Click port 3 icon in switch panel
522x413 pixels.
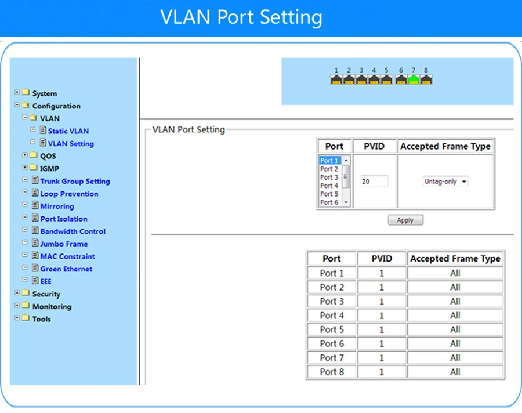tap(361, 79)
